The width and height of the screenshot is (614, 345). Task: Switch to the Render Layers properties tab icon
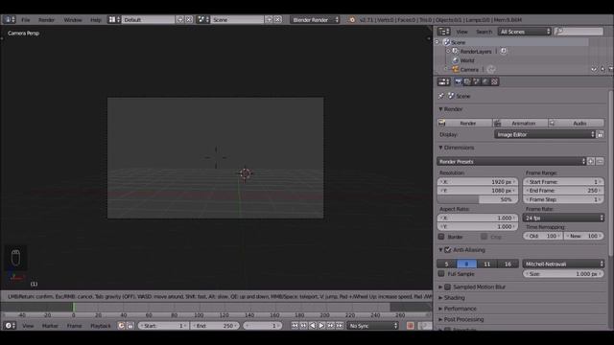pyautogui.click(x=467, y=81)
